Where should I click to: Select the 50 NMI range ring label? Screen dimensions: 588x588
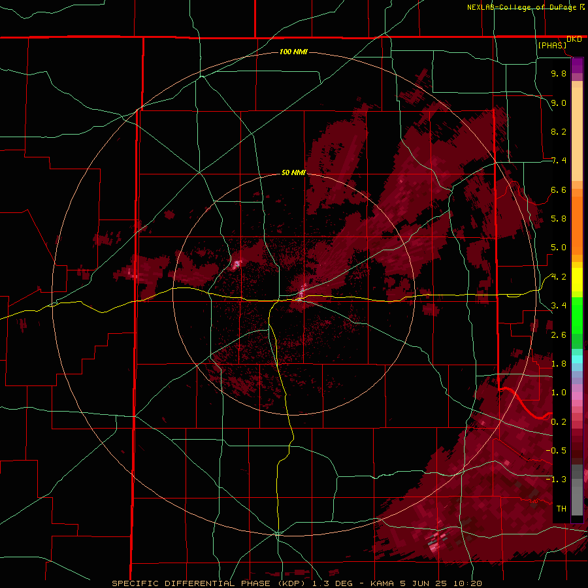pos(293,172)
